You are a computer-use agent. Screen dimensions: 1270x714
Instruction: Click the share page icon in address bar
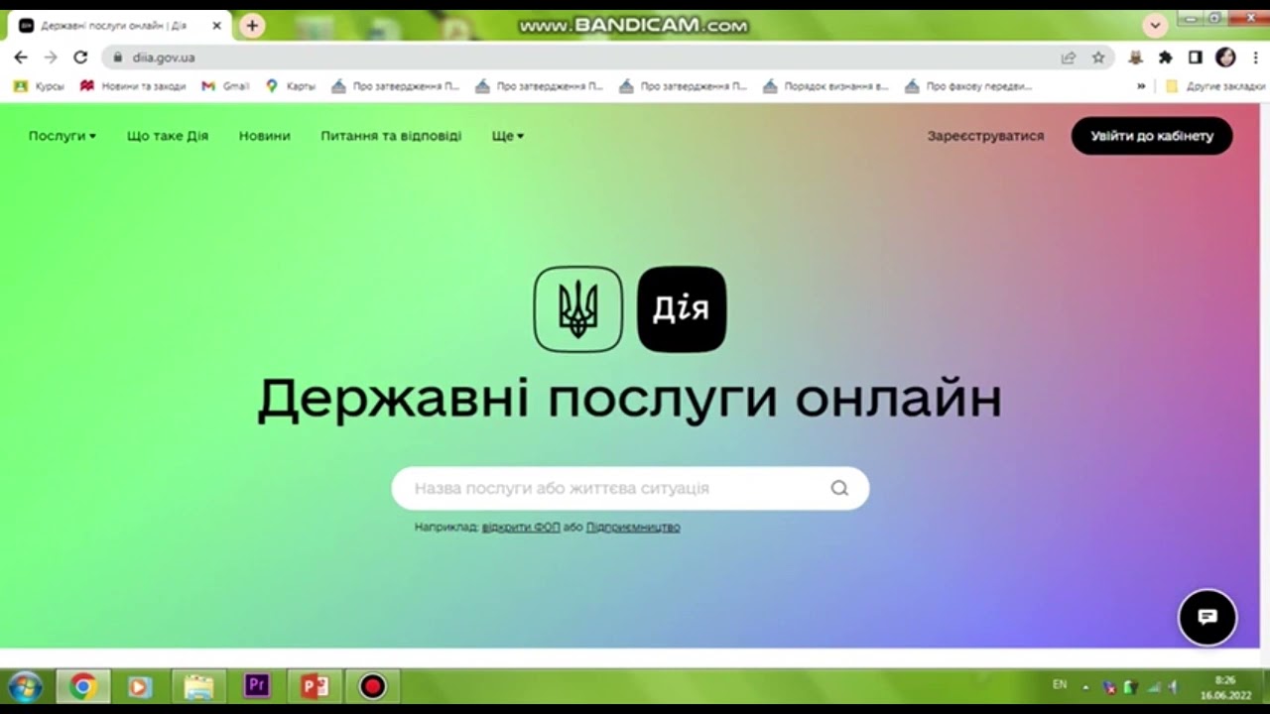click(1069, 58)
